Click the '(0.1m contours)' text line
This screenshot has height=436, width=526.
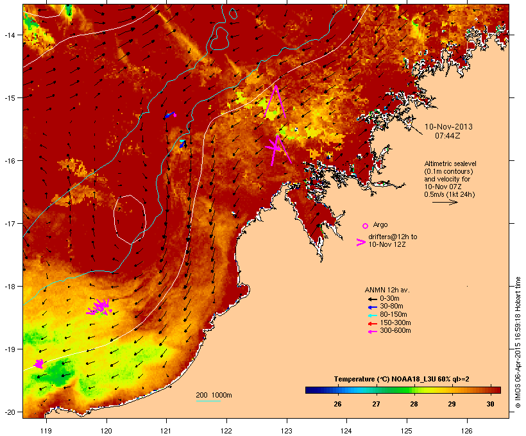pos(448,171)
